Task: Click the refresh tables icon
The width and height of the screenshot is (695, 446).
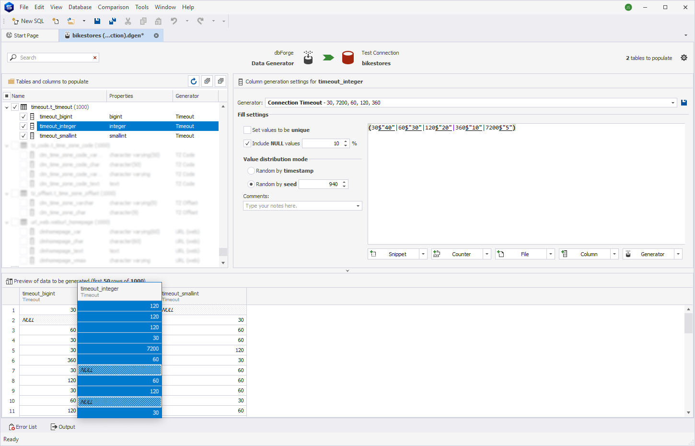Action: coord(194,81)
